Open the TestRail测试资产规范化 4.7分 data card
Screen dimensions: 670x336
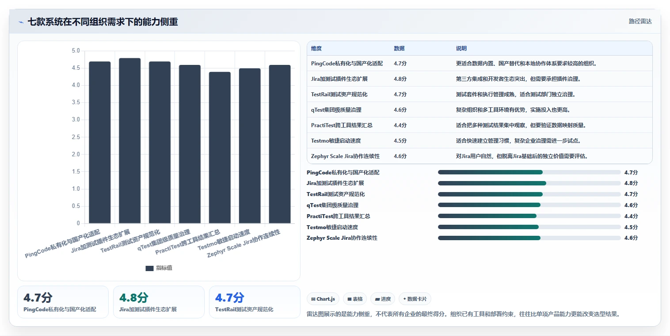[255, 302]
